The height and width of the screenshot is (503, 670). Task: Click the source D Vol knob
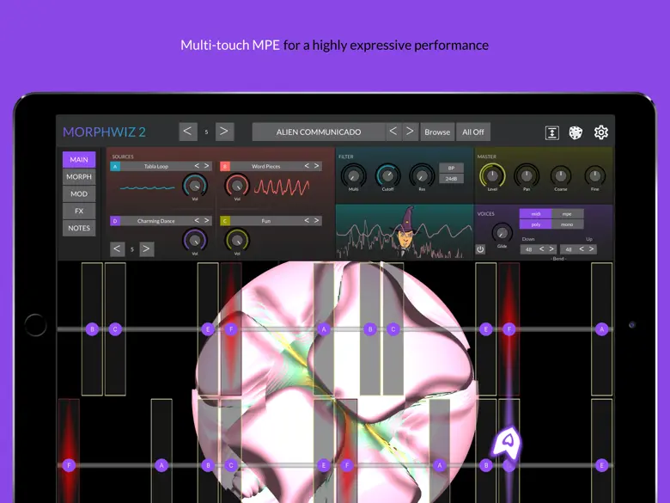pyautogui.click(x=195, y=241)
